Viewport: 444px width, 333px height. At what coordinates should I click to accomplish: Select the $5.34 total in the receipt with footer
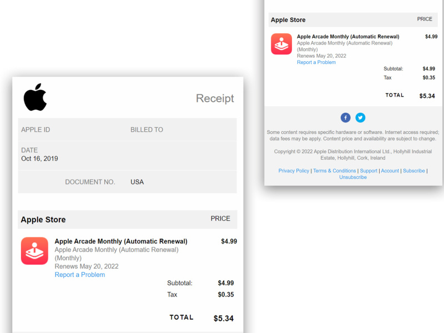(x=427, y=96)
